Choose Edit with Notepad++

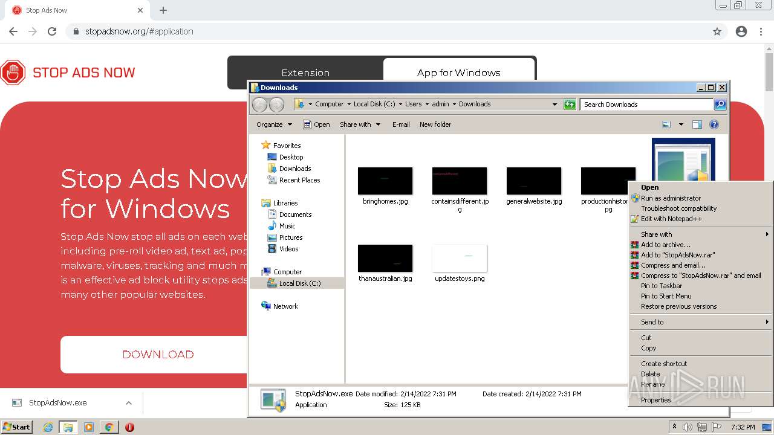(x=701, y=219)
